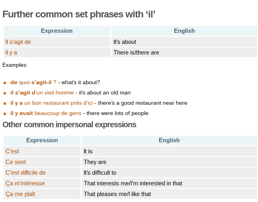Viewport: 258px width, 202px height.
Task: Click the 'Further common set phrases' heading
Action: pyautogui.click(x=79, y=15)
